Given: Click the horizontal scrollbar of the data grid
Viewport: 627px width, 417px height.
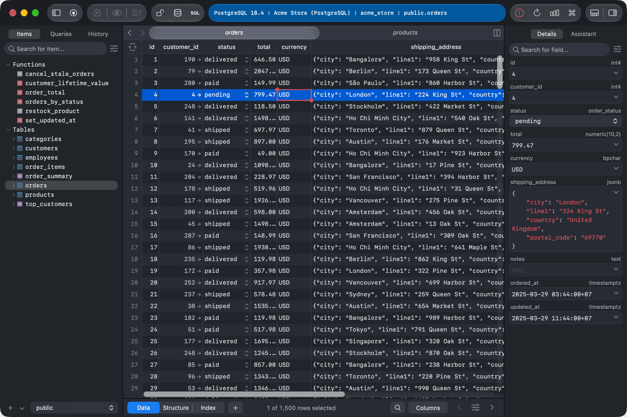Looking at the screenshot, I should click(x=244, y=394).
